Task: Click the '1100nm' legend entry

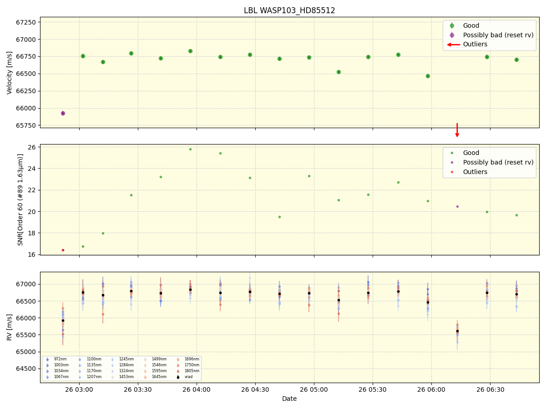Action: pos(94,359)
